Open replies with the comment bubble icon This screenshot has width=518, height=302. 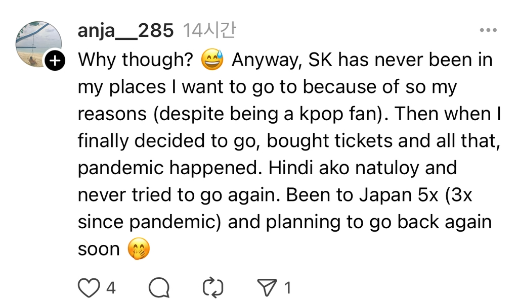159,288
